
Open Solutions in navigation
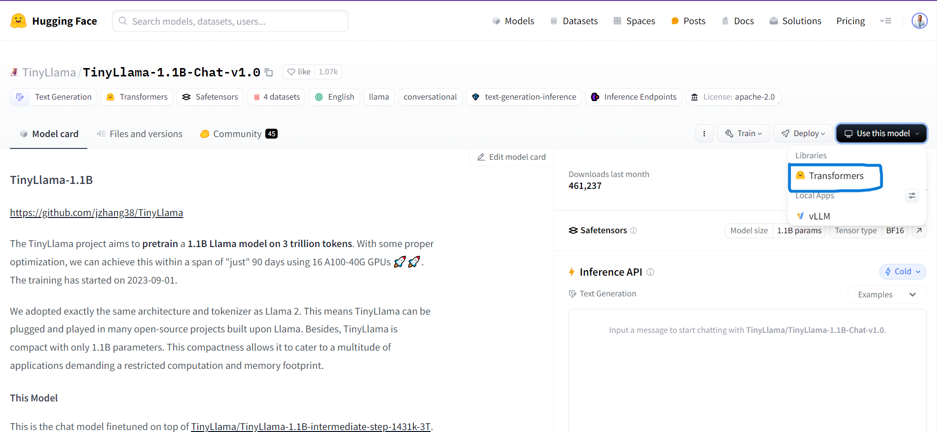click(x=795, y=21)
